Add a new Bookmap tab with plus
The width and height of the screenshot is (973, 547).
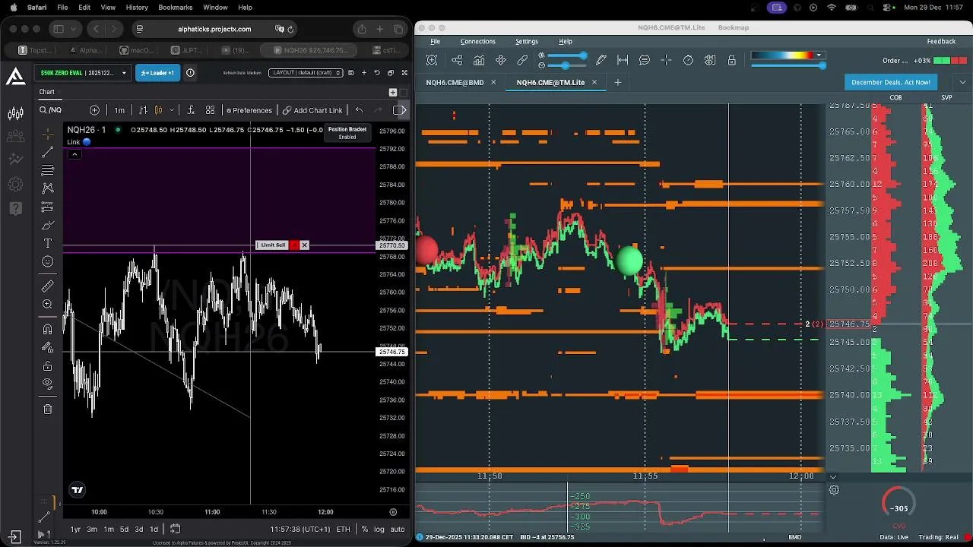pyautogui.click(x=617, y=82)
